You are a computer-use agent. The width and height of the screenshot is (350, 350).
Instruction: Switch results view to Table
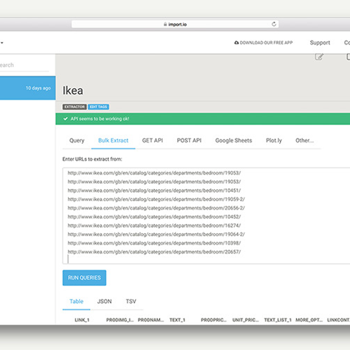pyautogui.click(x=76, y=301)
